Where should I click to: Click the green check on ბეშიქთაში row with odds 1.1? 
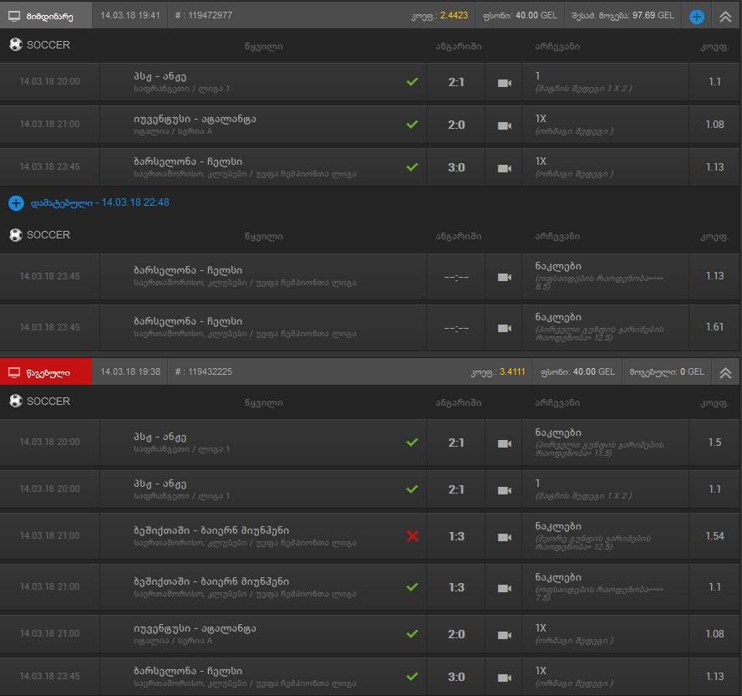point(412,586)
